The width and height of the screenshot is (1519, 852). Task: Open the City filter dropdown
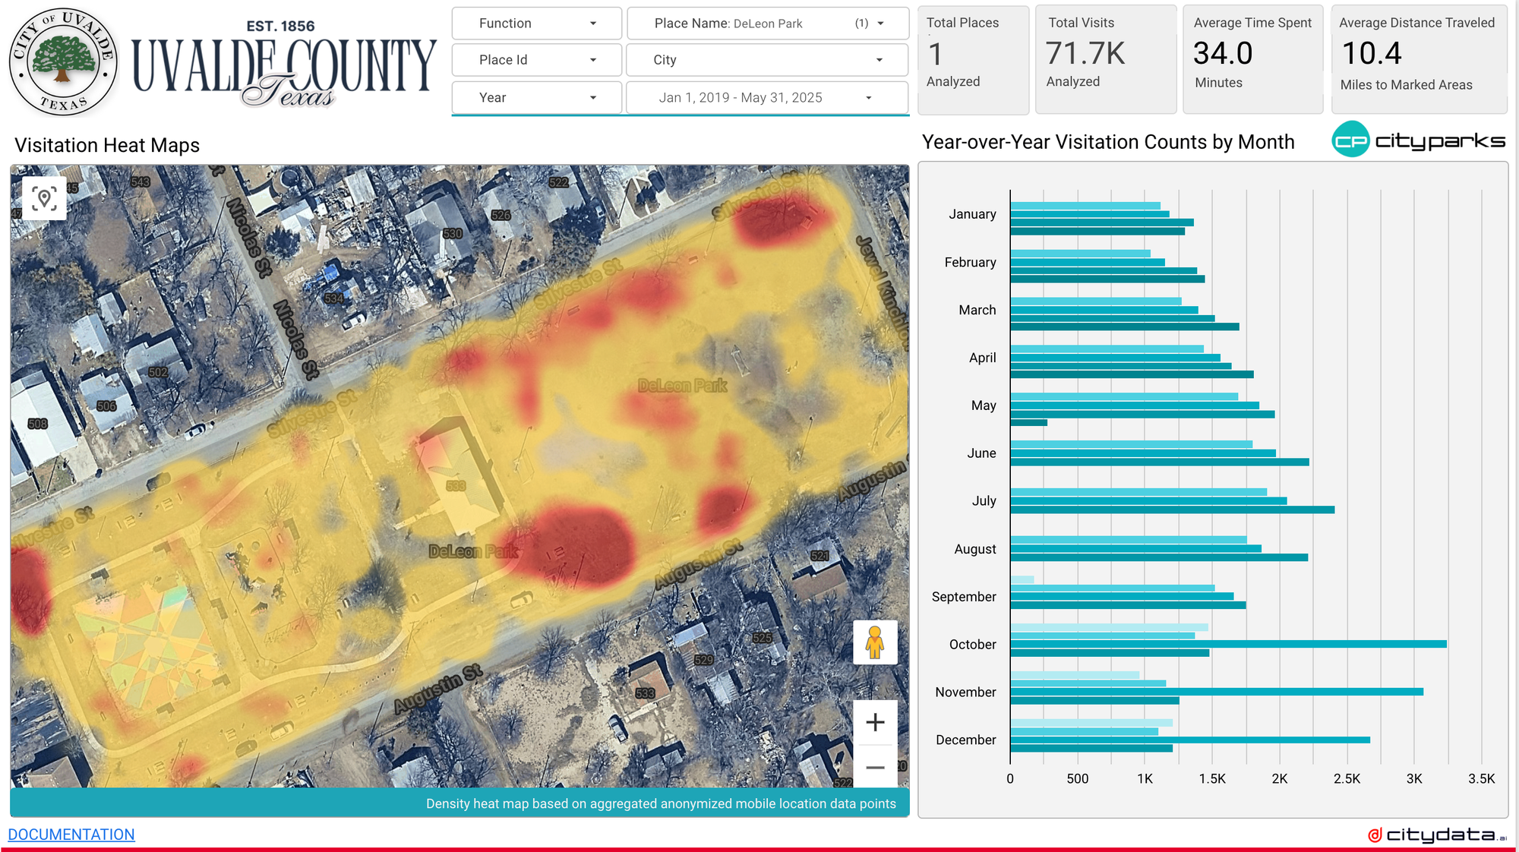point(767,60)
